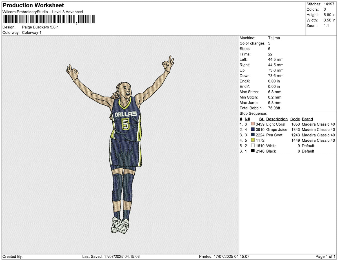Click the Trims value '22'
338x261 pixels.
pos(270,54)
